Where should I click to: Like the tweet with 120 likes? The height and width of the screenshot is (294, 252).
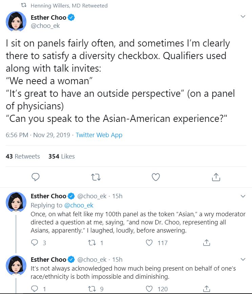(x=149, y=289)
